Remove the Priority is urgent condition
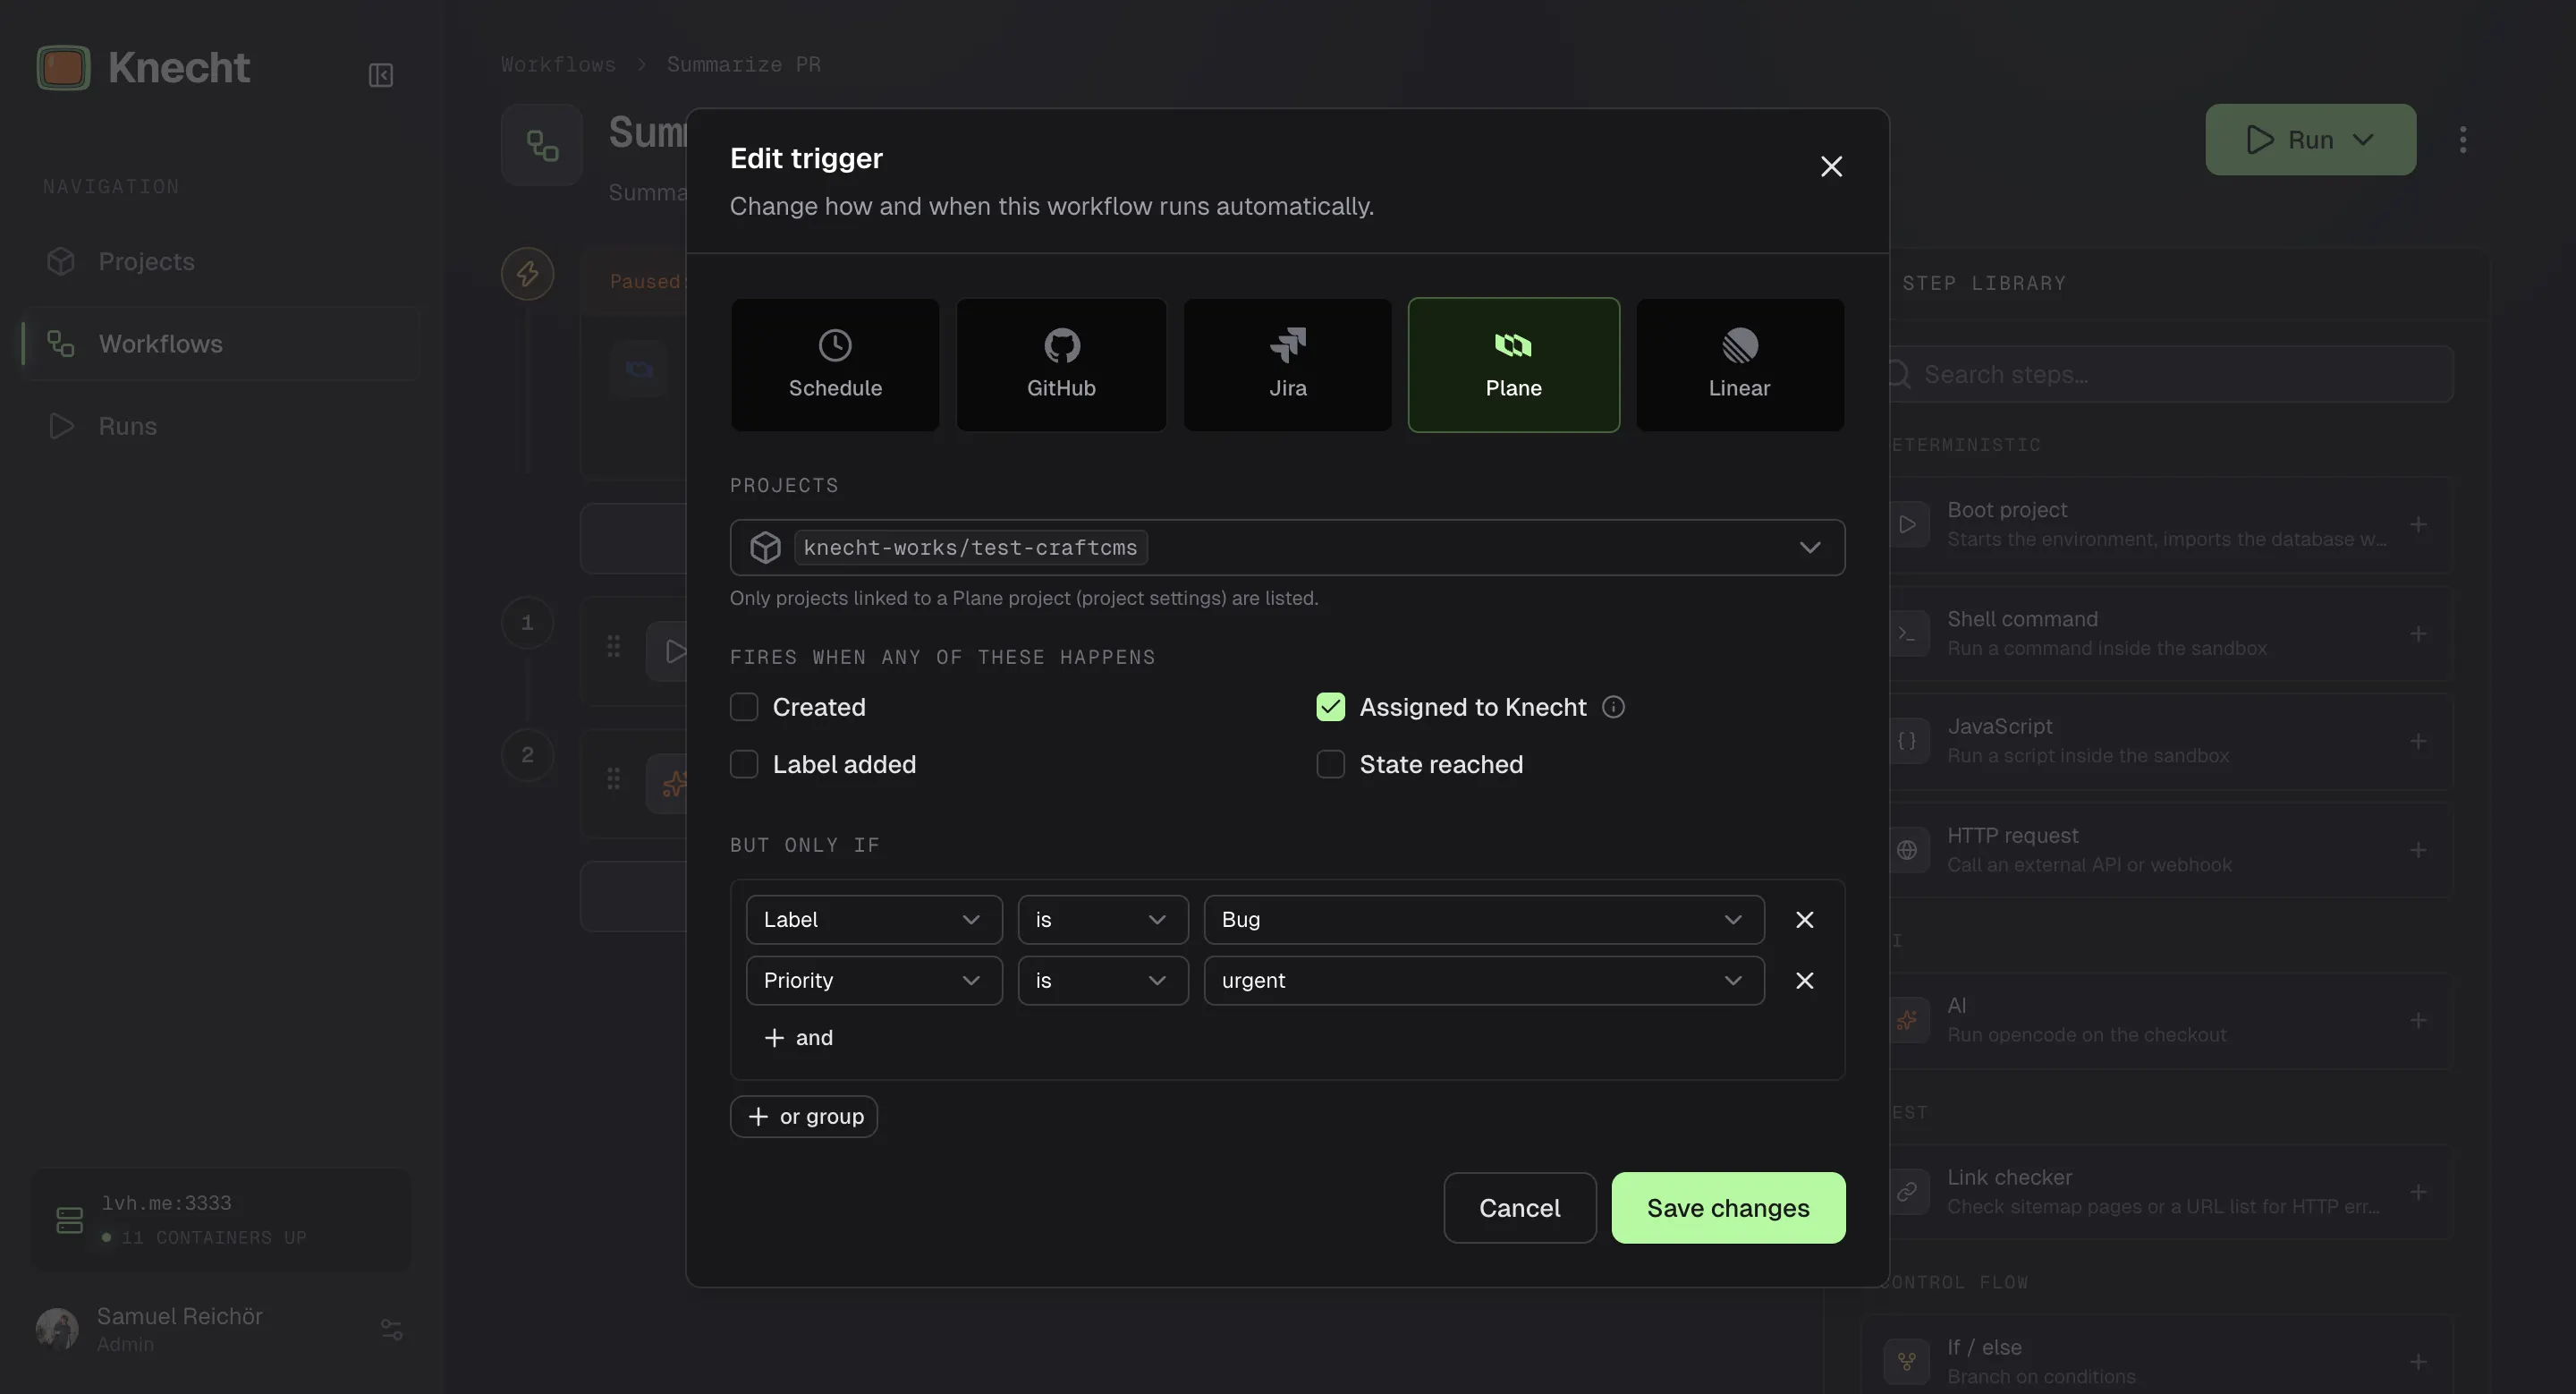The height and width of the screenshot is (1394, 2576). pos(1804,981)
